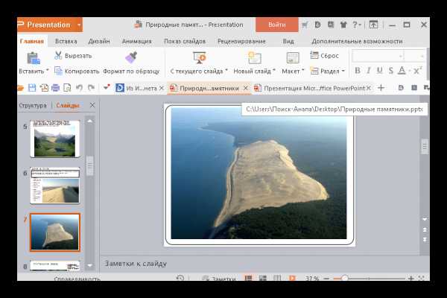The image size is (447, 298).
Task: Click the Save icon in quick toolbar
Action: click(x=32, y=88)
